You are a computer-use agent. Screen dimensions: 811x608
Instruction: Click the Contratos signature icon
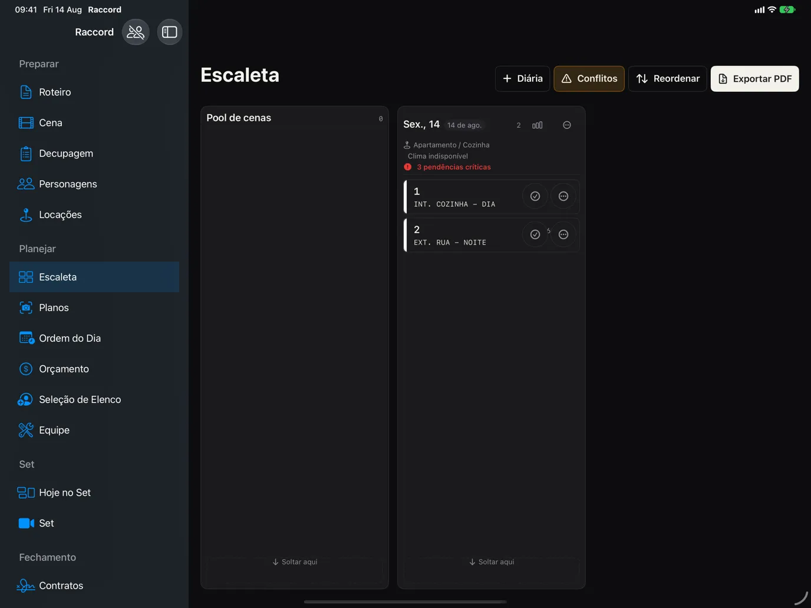click(x=26, y=586)
